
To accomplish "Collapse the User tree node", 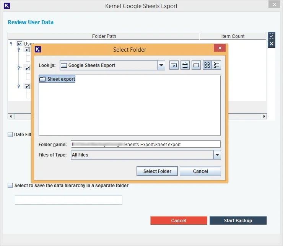I will pos(12,44).
